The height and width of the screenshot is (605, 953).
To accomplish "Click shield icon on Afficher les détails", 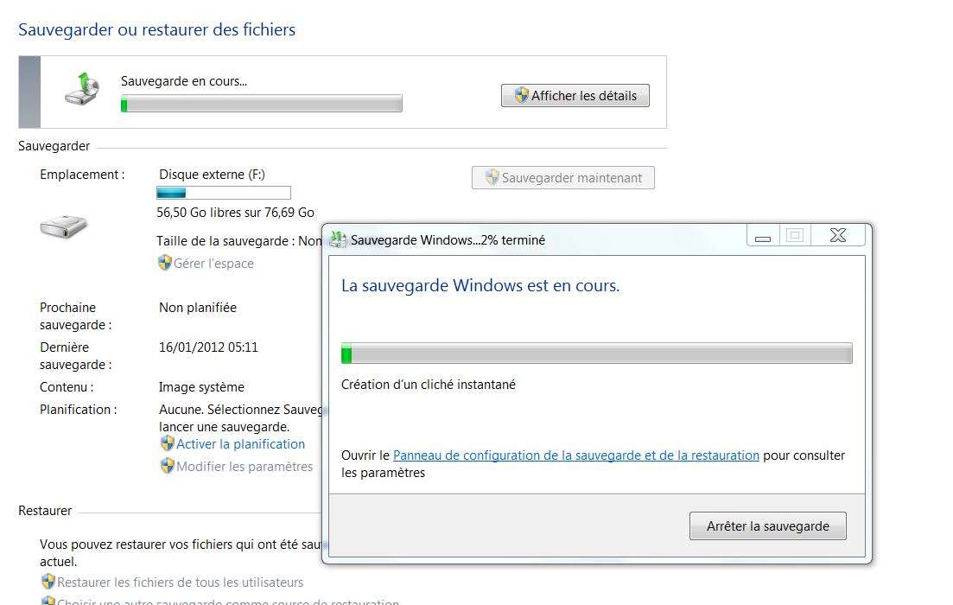I will point(522,95).
